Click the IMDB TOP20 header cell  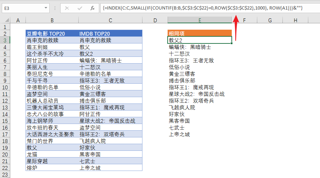point(110,34)
